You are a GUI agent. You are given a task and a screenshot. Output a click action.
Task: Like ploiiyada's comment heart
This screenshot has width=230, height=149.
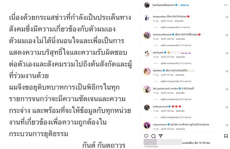[227, 53]
